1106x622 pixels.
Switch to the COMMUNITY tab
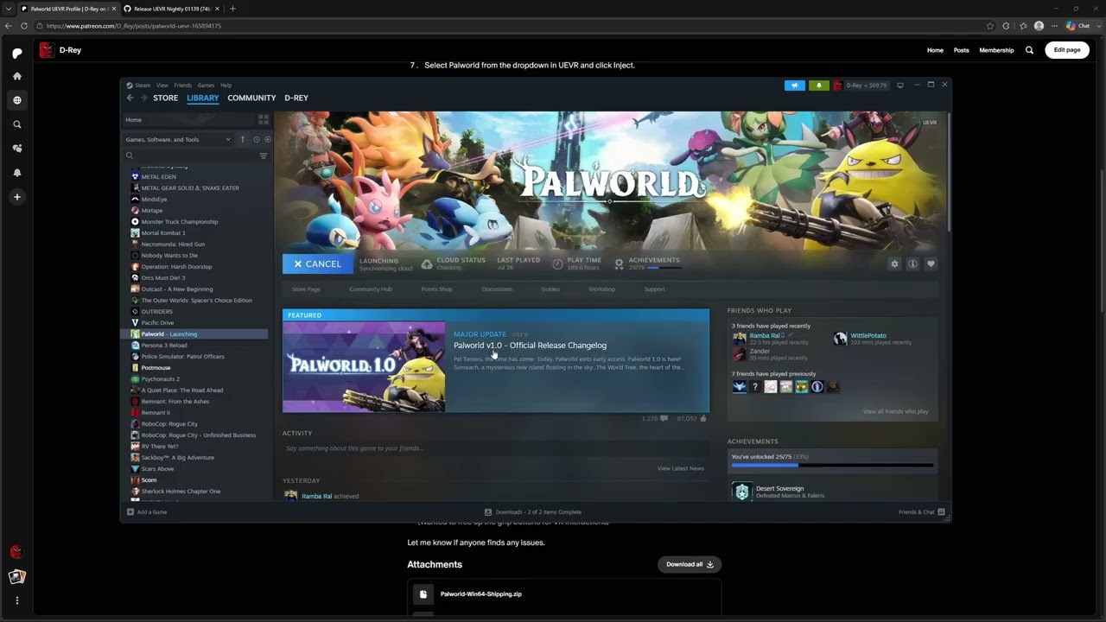point(251,98)
